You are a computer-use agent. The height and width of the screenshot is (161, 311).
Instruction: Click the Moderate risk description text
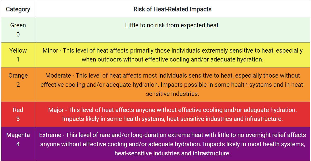pos(173,85)
